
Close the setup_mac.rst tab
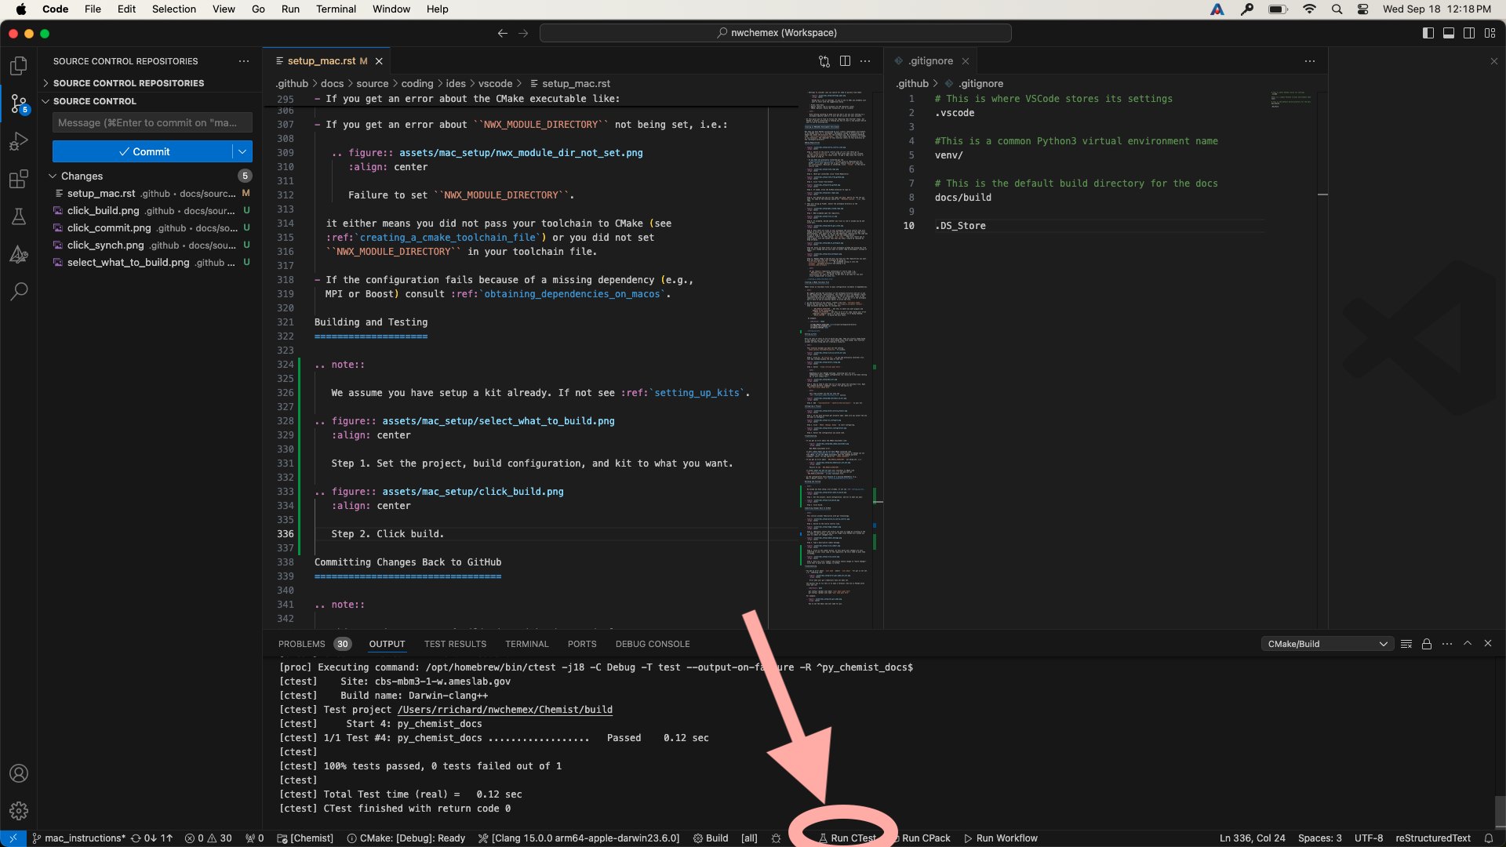379,61
